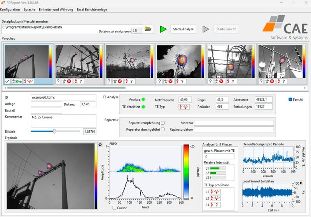
Task: Click corona discharge type icon under first thumbnail
Action: [x=28, y=81]
